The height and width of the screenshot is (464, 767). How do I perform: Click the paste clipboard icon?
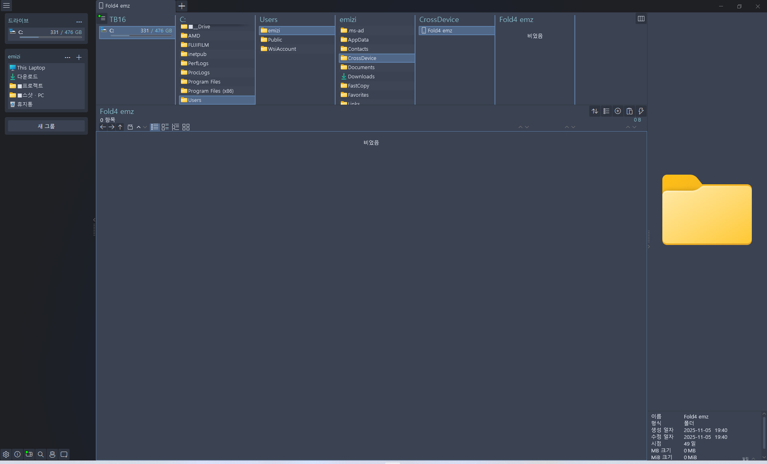(630, 111)
